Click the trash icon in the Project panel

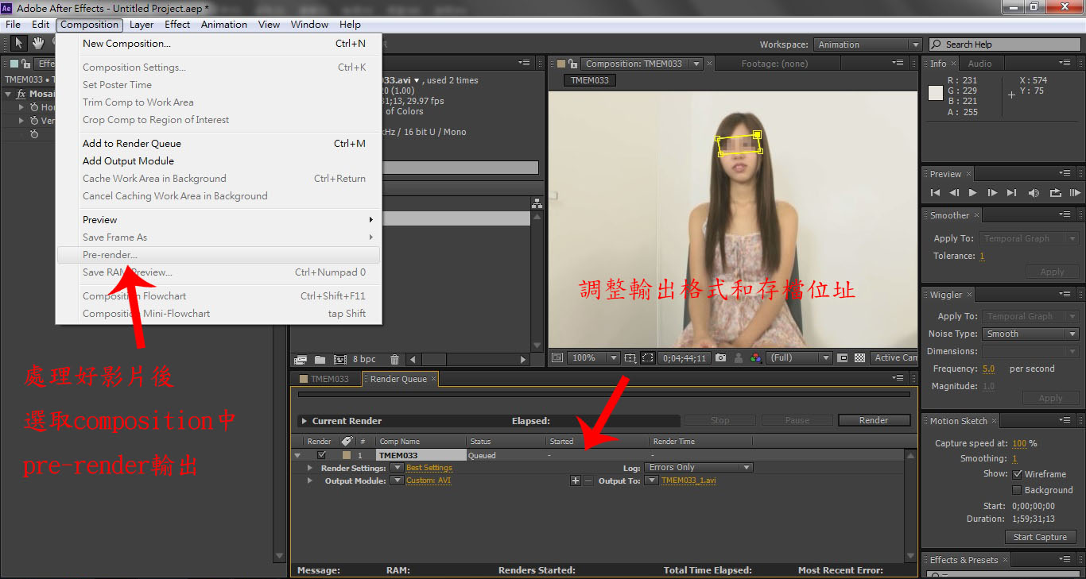(x=394, y=360)
